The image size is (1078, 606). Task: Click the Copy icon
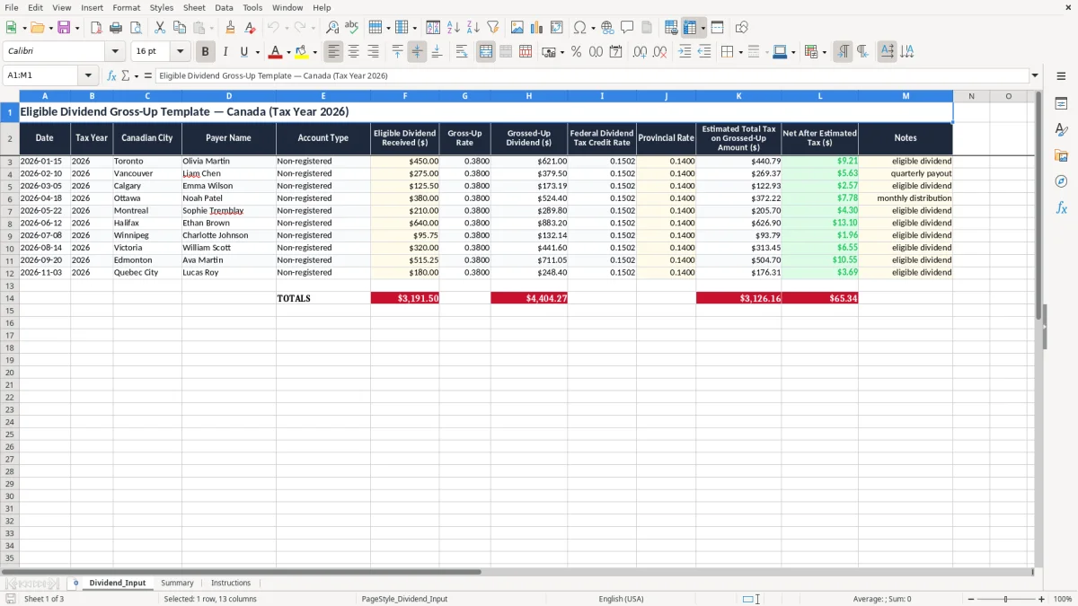[180, 28]
